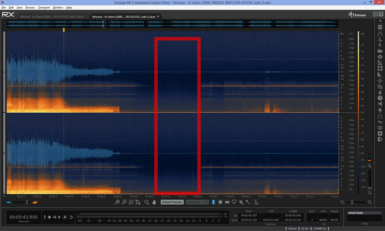This screenshot has height=231, width=385.
Task: Select the Zoom tool magnifier
Action: (147, 202)
